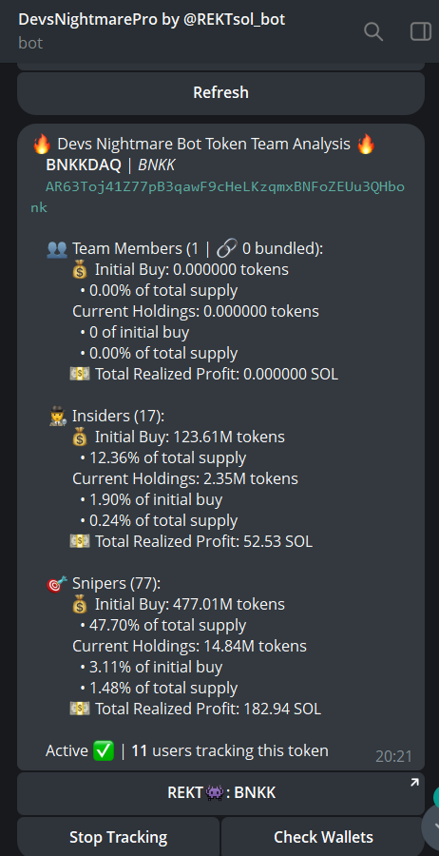Screen dimensions: 439x856
Task: Click the fire emoji before Devs Nightmare
Action: point(42,145)
